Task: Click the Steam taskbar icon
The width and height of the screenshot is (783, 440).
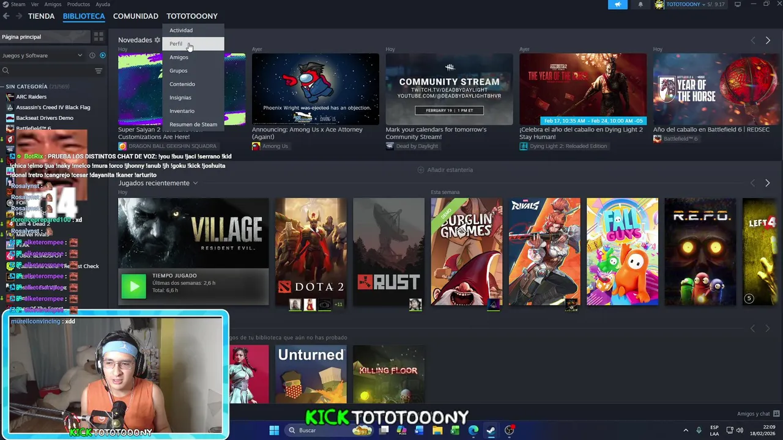Action: tap(491, 430)
